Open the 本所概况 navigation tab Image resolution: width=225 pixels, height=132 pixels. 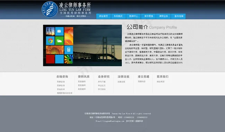pyautogui.click(x=118, y=16)
